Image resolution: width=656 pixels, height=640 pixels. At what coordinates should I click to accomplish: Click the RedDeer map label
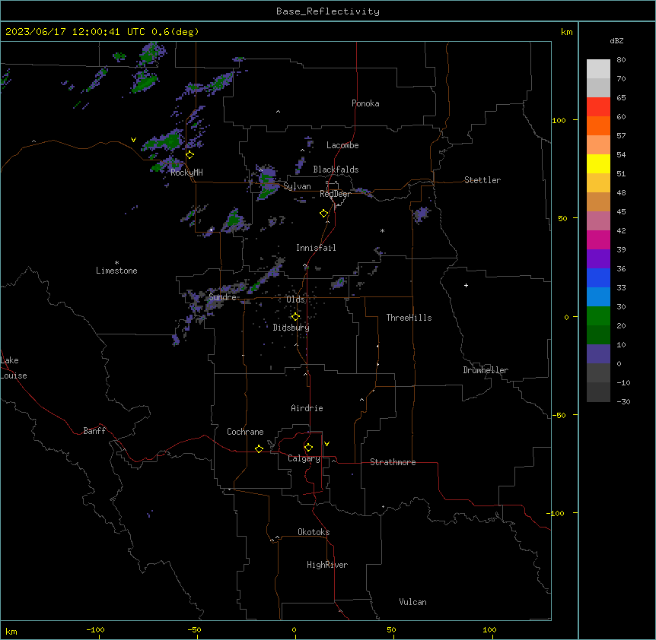335,194
